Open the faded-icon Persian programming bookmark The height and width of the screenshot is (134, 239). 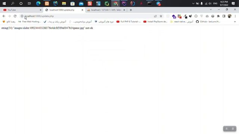tap(80, 22)
